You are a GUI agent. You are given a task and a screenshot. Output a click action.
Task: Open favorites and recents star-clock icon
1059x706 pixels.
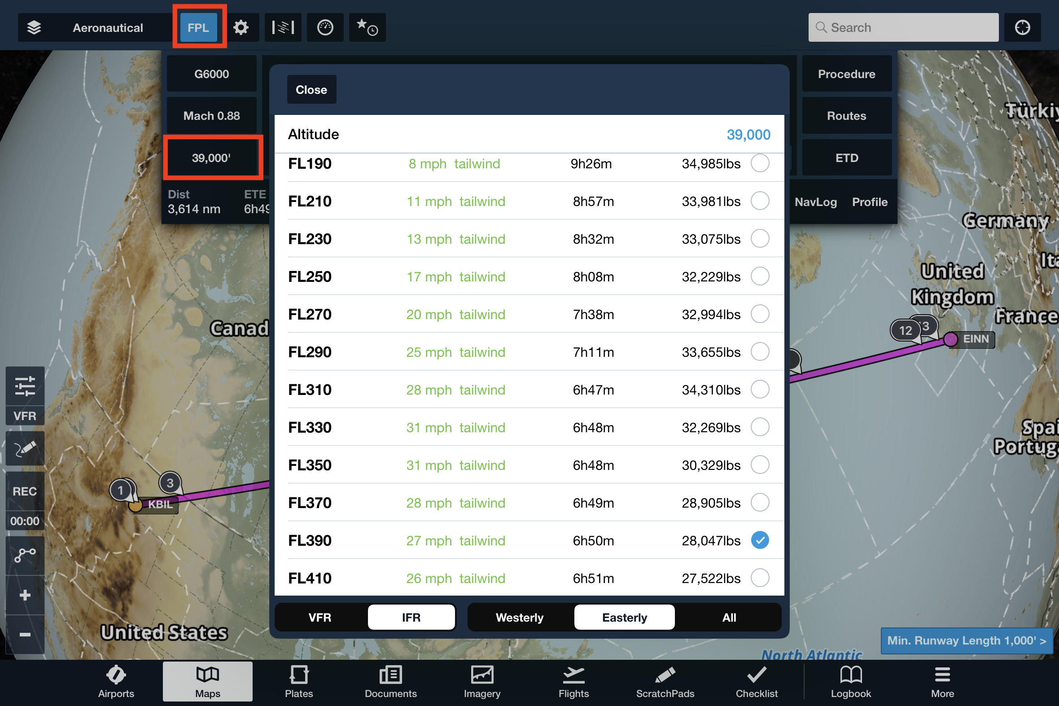[367, 27]
